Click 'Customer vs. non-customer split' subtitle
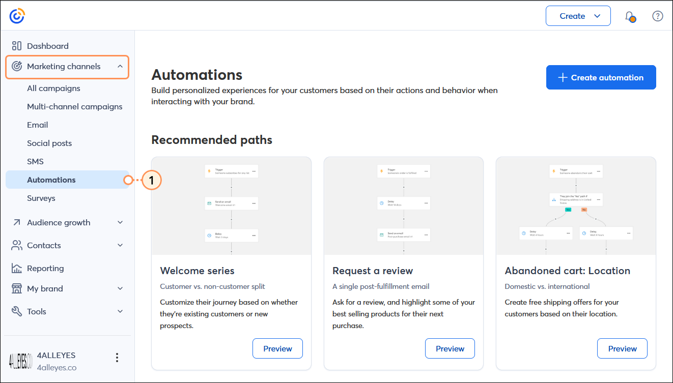 (213, 286)
